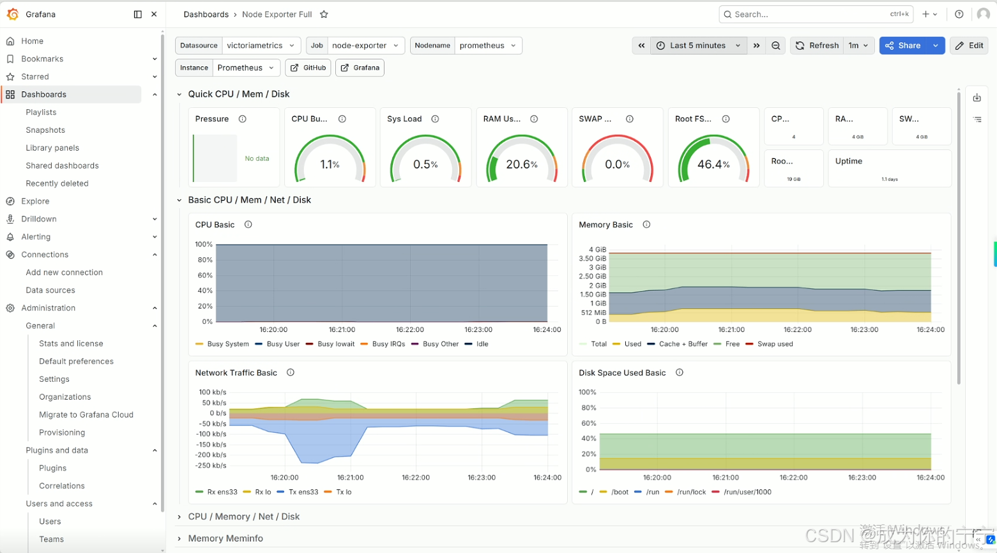Click the Grafana logo icon

tap(12, 14)
